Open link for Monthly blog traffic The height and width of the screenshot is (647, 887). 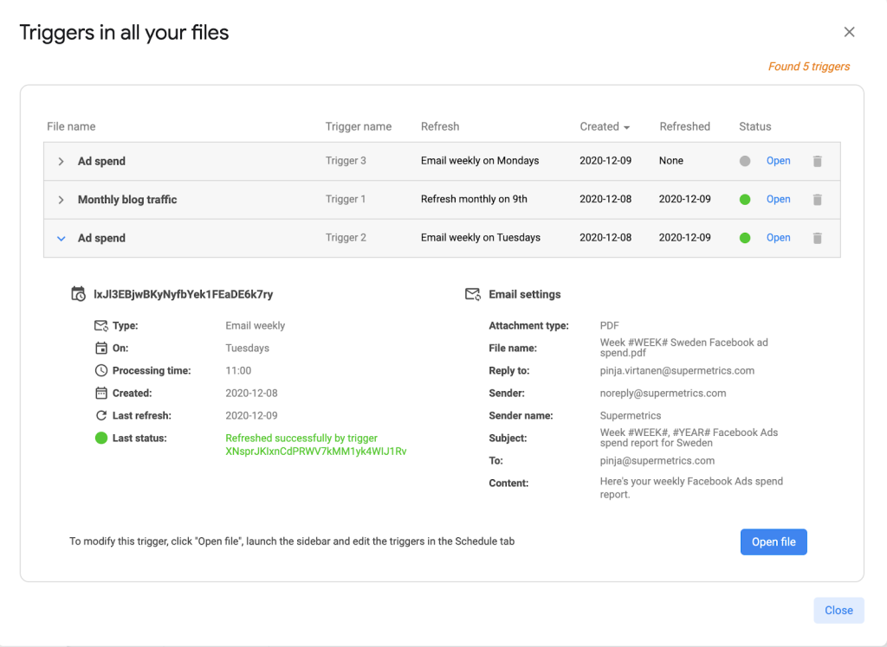coord(778,199)
